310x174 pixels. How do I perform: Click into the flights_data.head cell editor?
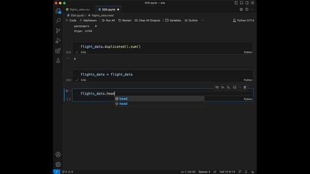tap(163, 93)
